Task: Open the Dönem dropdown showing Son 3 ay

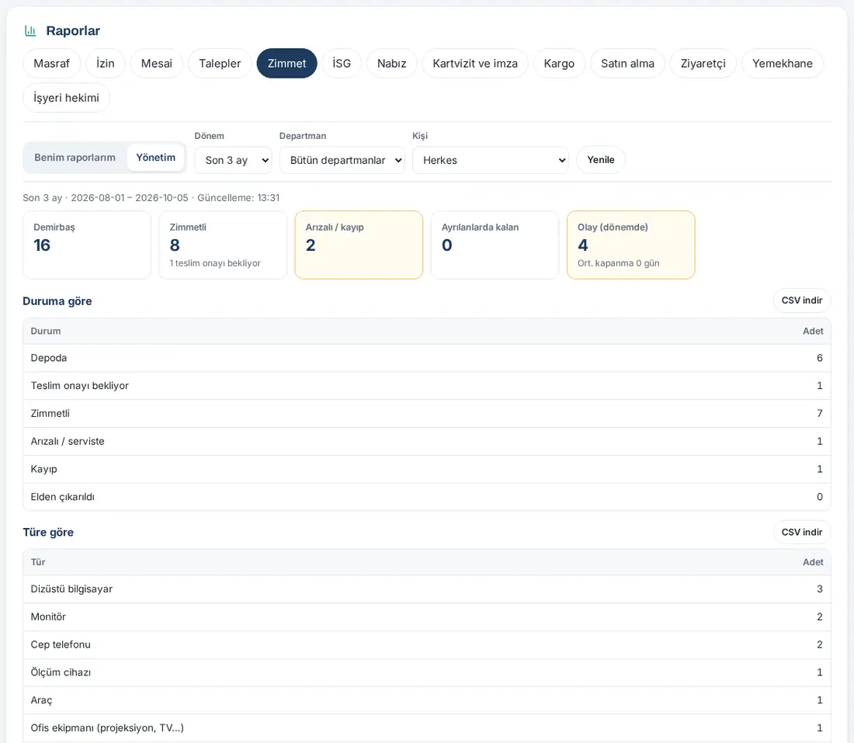Action: click(x=233, y=160)
